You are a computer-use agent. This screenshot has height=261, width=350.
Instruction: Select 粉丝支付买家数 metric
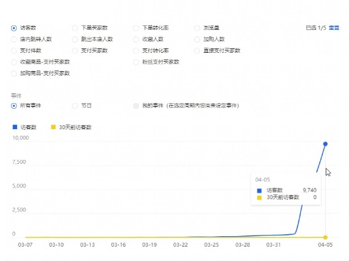(136, 62)
